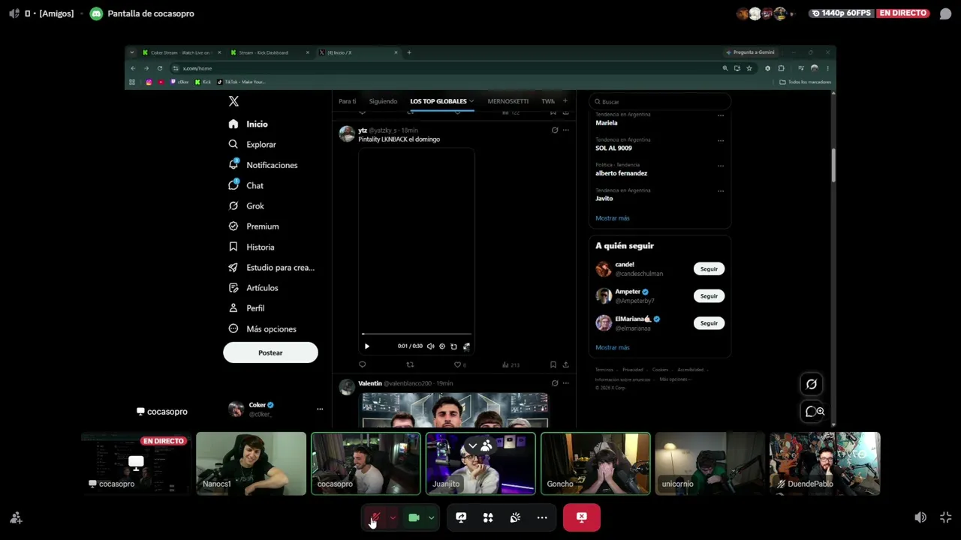
Task: Click the members icon on the Juanjito tile
Action: [487, 446]
